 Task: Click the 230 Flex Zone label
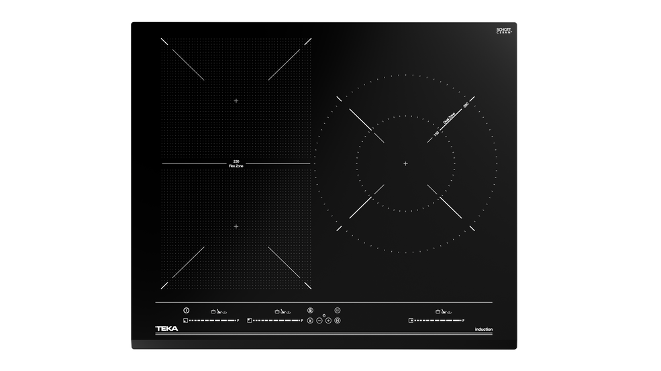[236, 163]
